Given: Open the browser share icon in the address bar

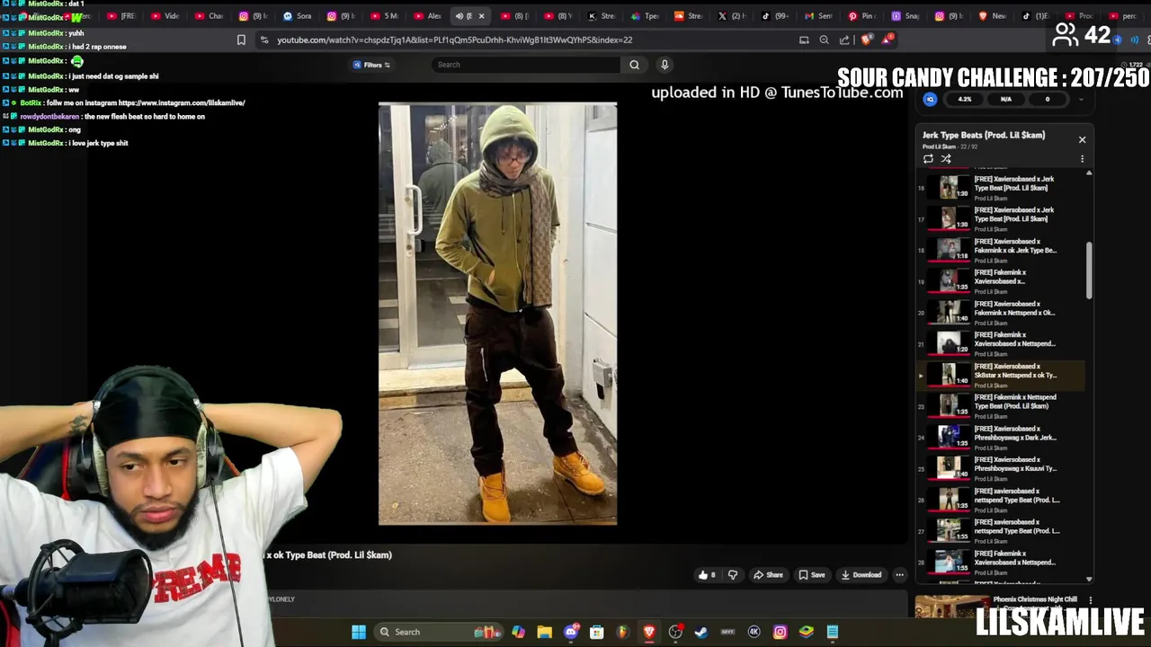Looking at the screenshot, I should coord(844,40).
